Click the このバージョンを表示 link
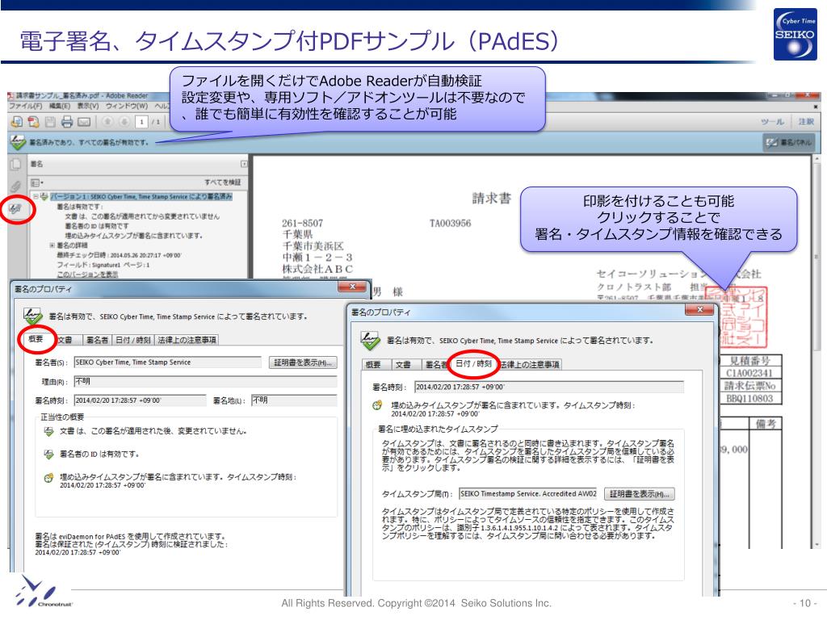 tap(87, 274)
